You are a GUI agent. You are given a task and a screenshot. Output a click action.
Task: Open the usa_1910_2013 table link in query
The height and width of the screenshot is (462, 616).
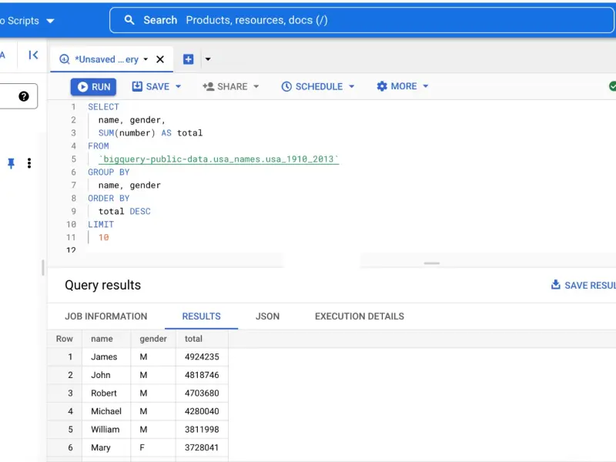pyautogui.click(x=219, y=159)
